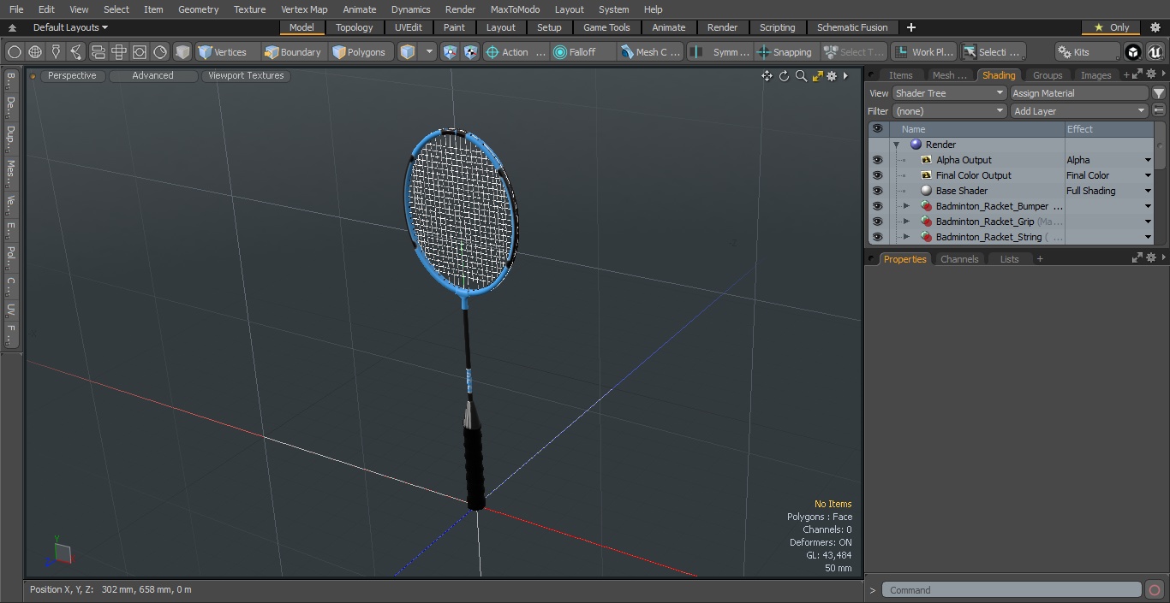Add a new layout tab with plus icon
The image size is (1170, 603).
click(910, 27)
